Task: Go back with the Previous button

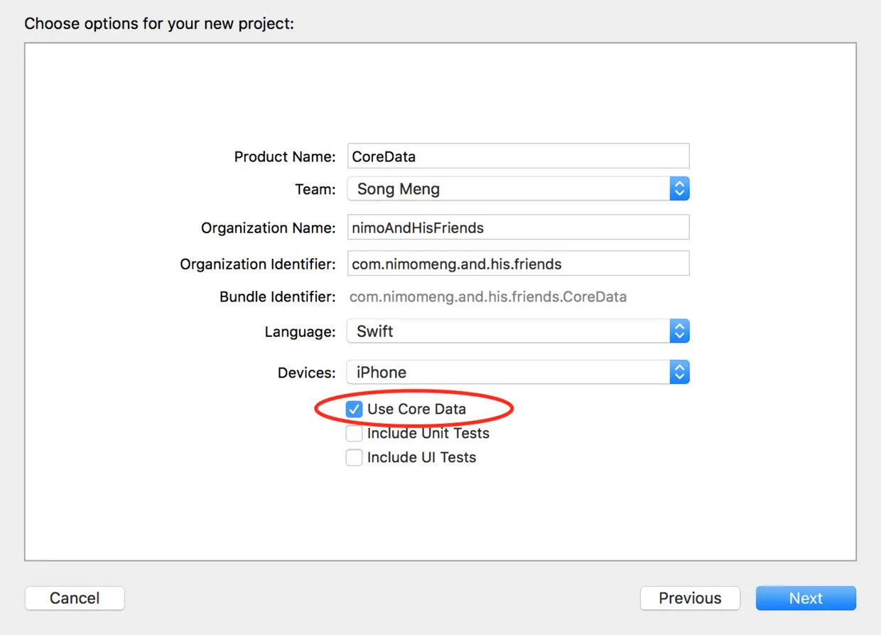Action: point(690,598)
